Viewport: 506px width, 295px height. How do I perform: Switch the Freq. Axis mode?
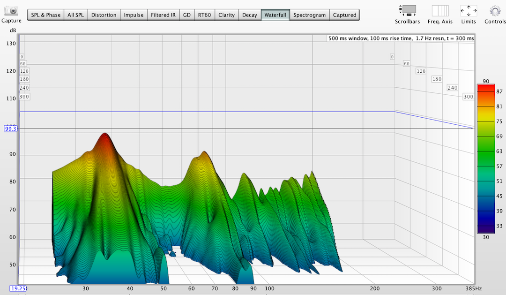coord(440,10)
